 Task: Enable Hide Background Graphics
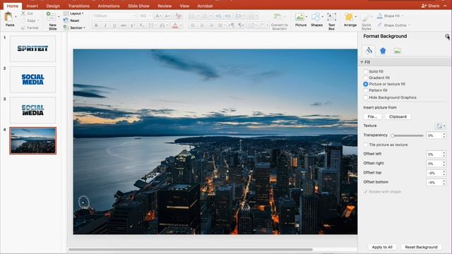pyautogui.click(x=366, y=97)
